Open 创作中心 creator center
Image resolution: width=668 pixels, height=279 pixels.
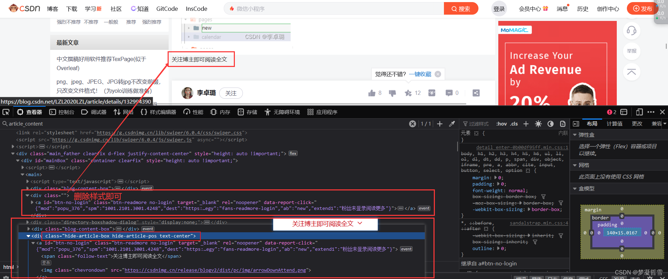(608, 9)
